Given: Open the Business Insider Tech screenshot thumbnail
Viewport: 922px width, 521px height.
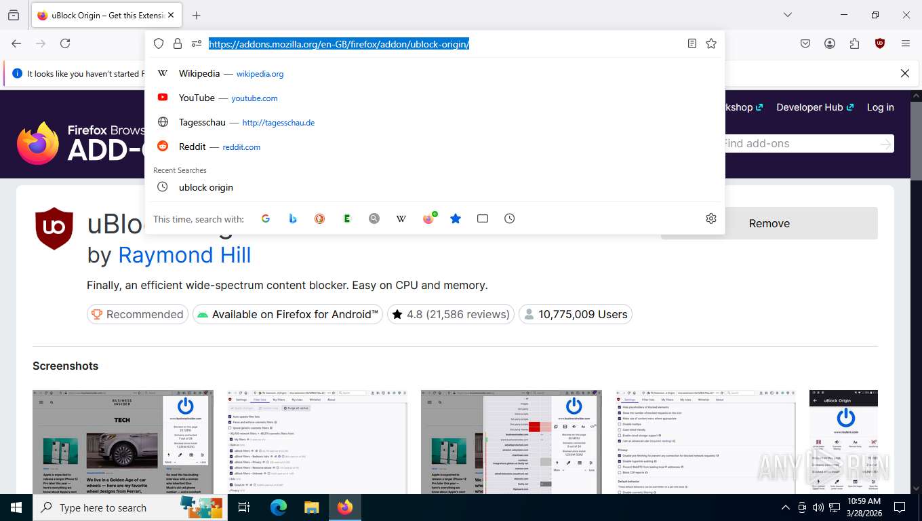Looking at the screenshot, I should [x=123, y=442].
